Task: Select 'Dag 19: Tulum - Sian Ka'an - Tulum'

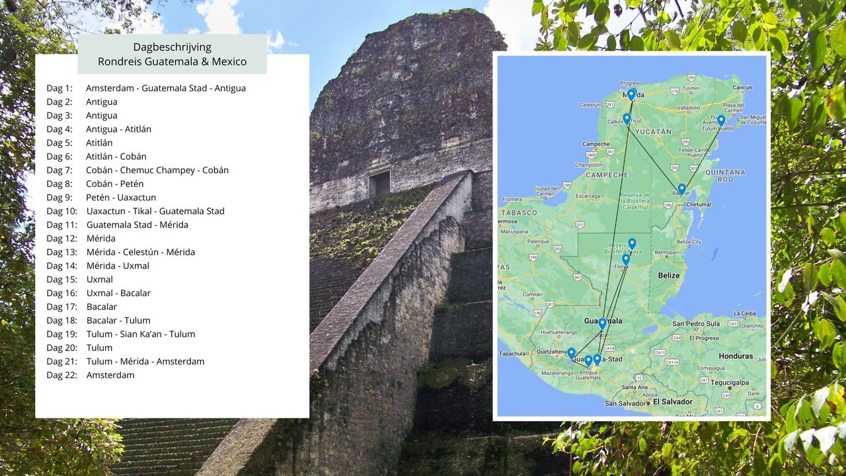Action: click(121, 334)
